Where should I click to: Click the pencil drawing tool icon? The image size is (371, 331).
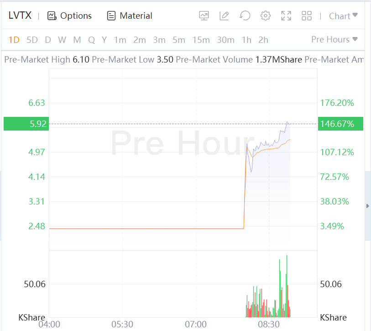224,16
